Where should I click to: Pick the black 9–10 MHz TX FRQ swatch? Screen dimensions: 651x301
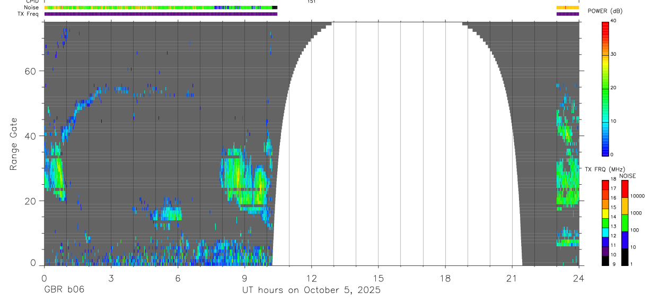[x=605, y=261]
